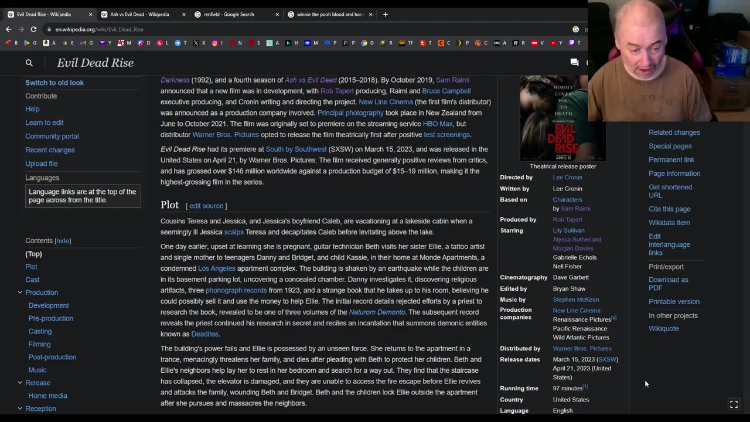750x422 pixels.
Task: Jump to Filming in contents
Action: 39,344
